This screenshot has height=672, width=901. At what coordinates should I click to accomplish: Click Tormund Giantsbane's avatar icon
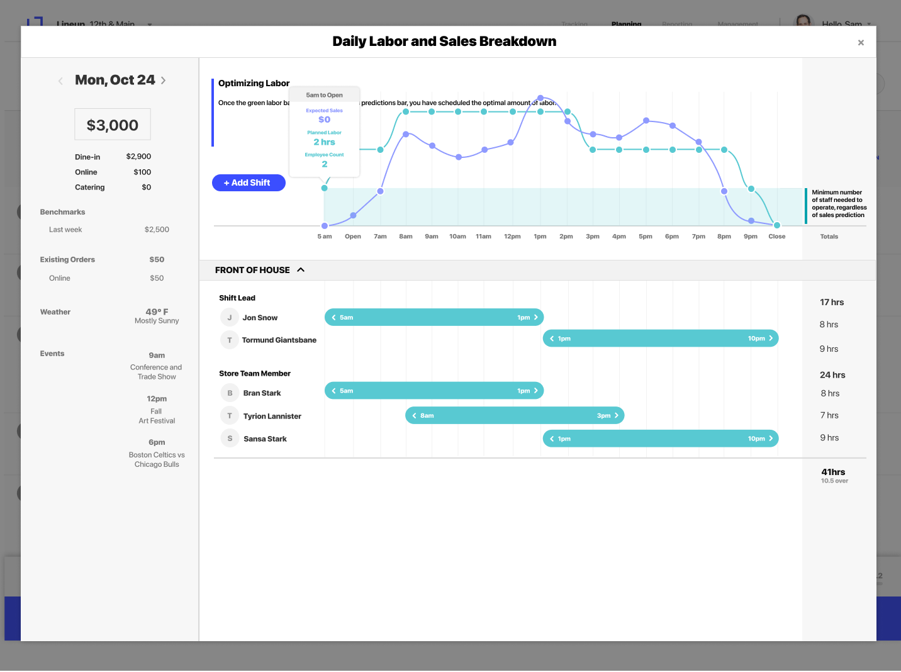pos(229,340)
